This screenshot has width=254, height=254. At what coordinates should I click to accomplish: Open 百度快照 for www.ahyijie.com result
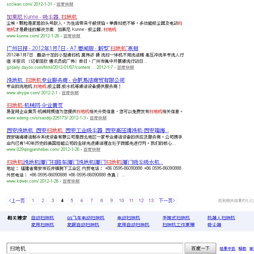coord(70,93)
